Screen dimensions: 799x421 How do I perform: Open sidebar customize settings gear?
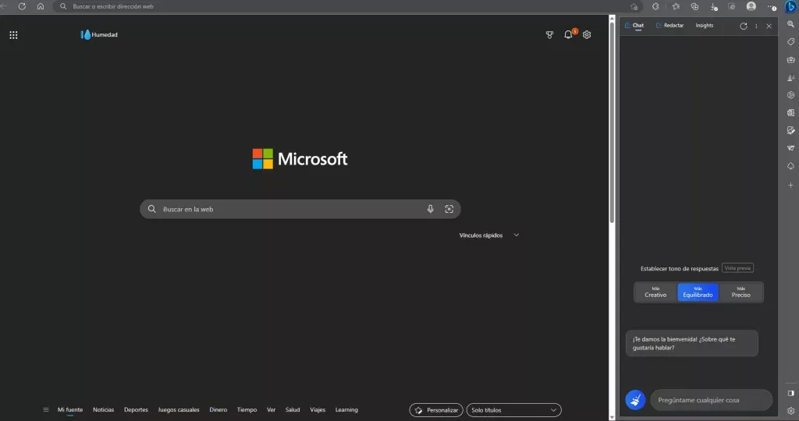[x=791, y=410]
